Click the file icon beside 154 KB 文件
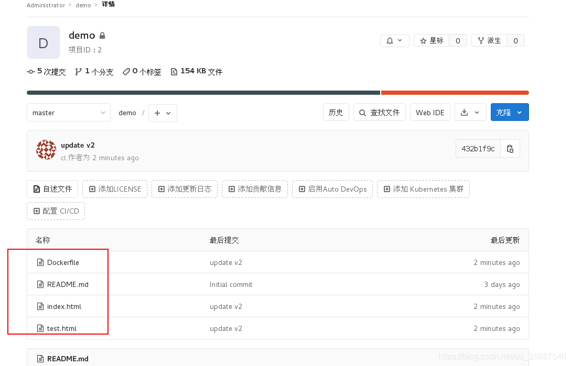 174,72
